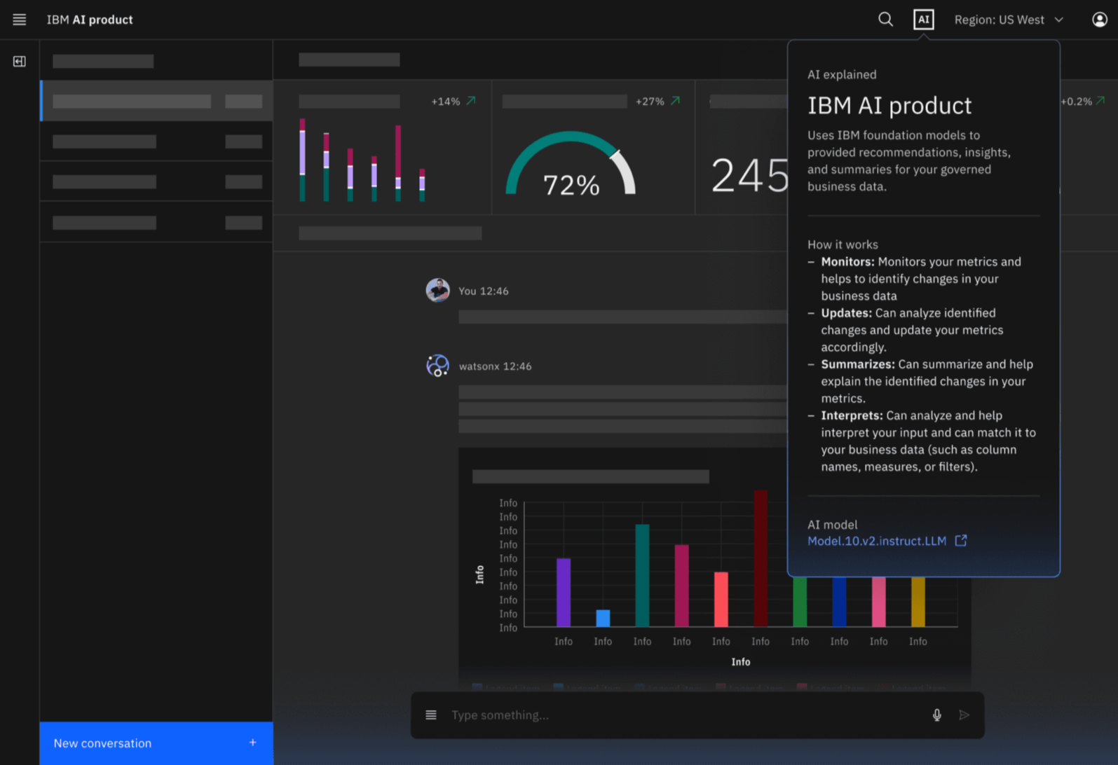The height and width of the screenshot is (765, 1118).
Task: Start a New conversation
Action: pyautogui.click(x=156, y=743)
